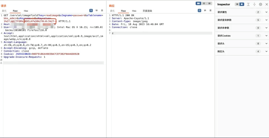Image resolution: width=269 pixels, height=138 pixels.
Task: Click the 请求 panel heading
Action: (x=3, y=6)
